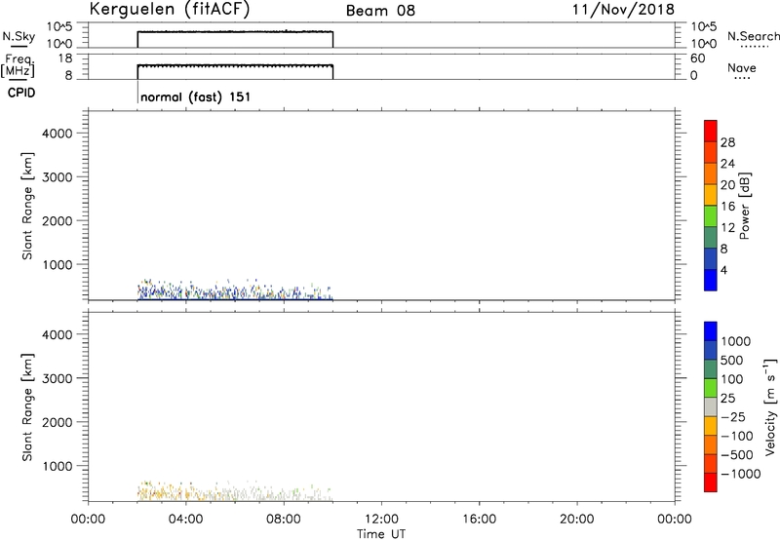
Task: Click the 'Nave' legend label
Action: [x=742, y=68]
